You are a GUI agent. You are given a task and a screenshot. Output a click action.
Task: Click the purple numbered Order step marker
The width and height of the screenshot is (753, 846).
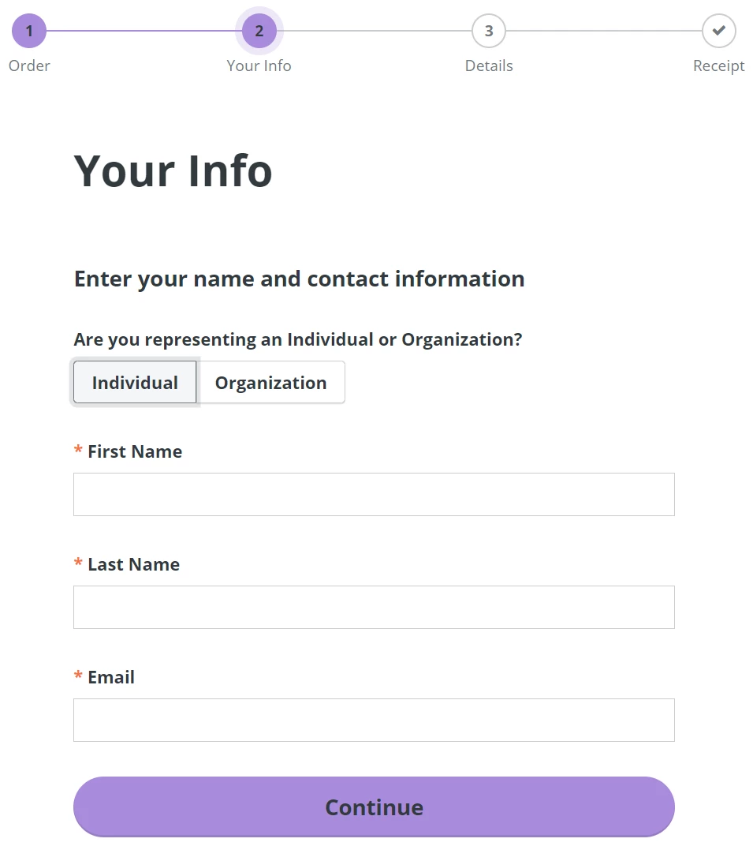pyautogui.click(x=29, y=31)
